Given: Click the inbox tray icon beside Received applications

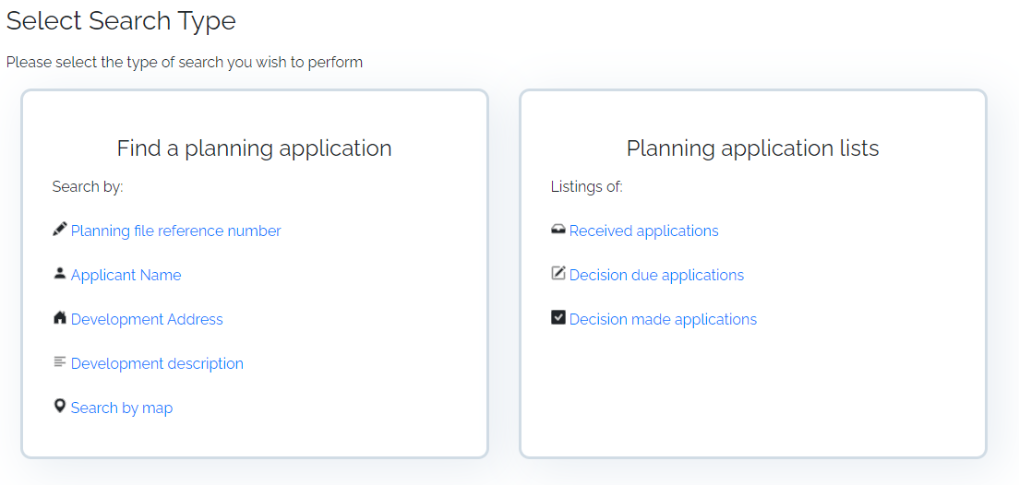Looking at the screenshot, I should click(558, 230).
